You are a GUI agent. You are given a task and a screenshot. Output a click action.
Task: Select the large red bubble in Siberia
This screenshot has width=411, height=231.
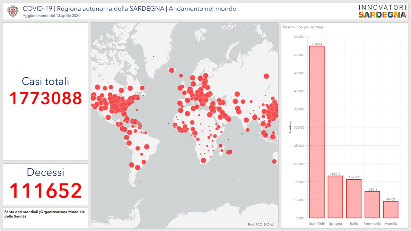[266, 76]
